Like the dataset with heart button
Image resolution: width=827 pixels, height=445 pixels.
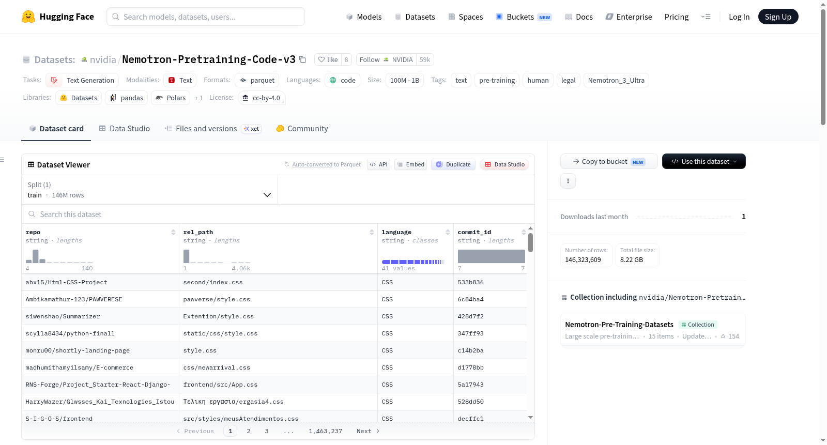point(328,60)
